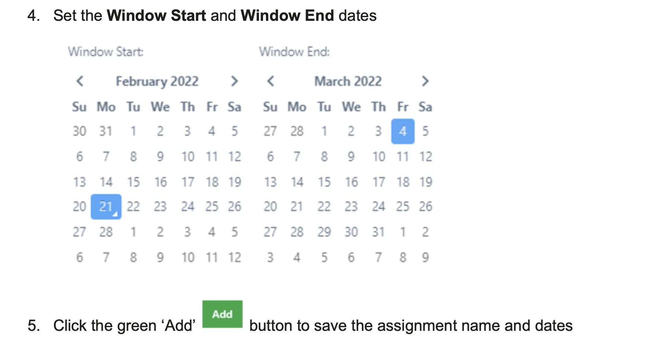This screenshot has width=666, height=342.
Task: Select March 20 in Window End calendar
Action: tap(270, 207)
